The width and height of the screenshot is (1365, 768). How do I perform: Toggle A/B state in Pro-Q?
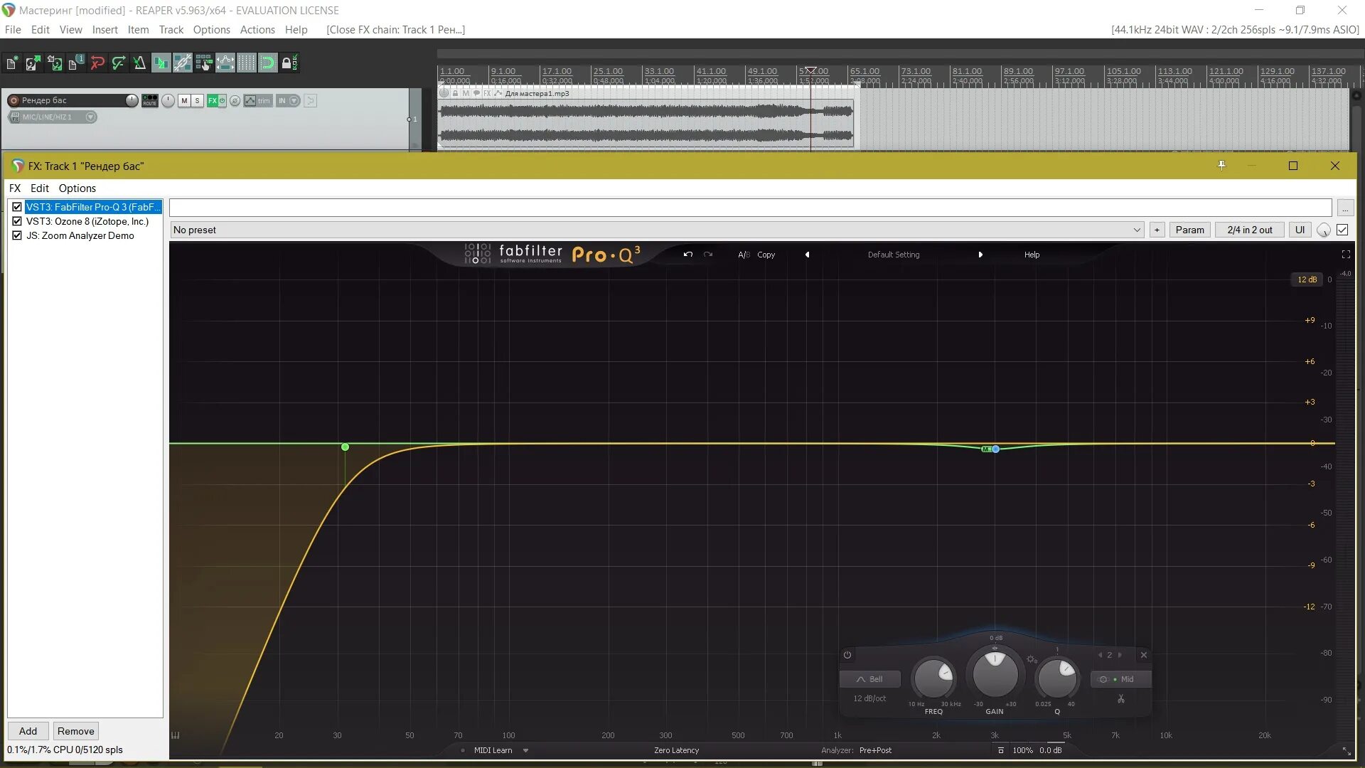[x=744, y=255]
